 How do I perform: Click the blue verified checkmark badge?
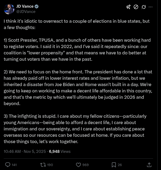[37, 6]
